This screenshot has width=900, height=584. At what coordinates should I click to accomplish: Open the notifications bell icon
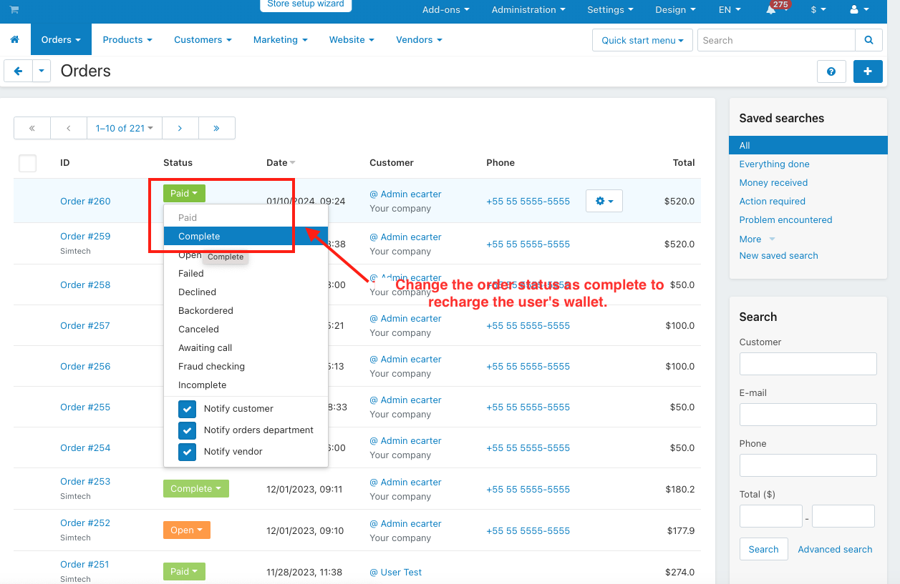click(771, 10)
